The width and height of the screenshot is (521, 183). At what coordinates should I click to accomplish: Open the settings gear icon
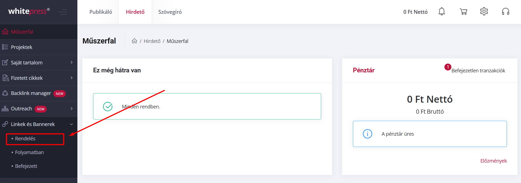[484, 12]
